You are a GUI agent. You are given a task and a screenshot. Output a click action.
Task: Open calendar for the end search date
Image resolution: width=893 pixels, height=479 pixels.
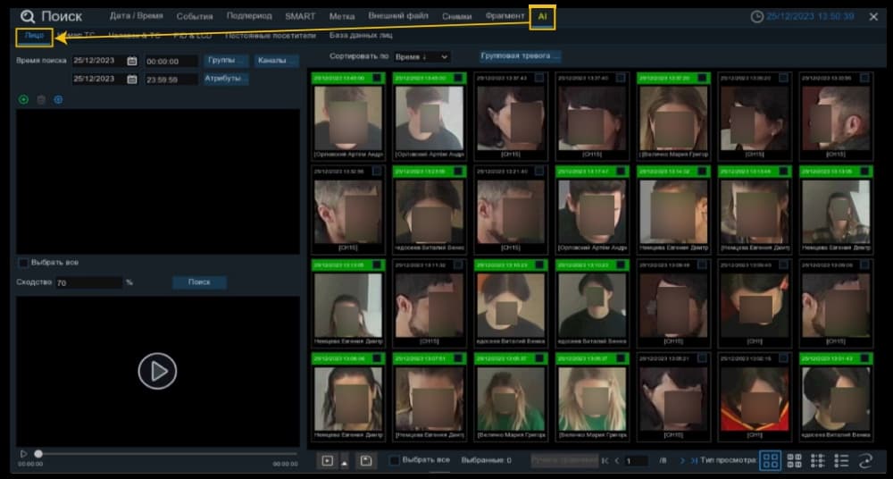click(x=131, y=80)
